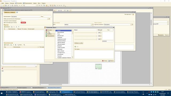Click the hex code input under preview

pyautogui.click(x=108, y=41)
